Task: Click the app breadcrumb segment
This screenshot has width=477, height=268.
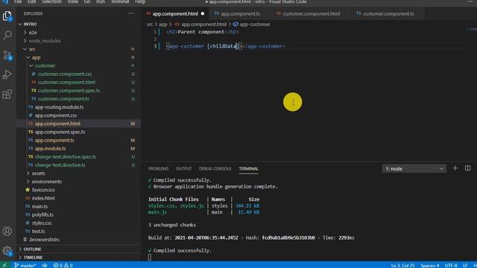Action: pyautogui.click(x=163, y=25)
